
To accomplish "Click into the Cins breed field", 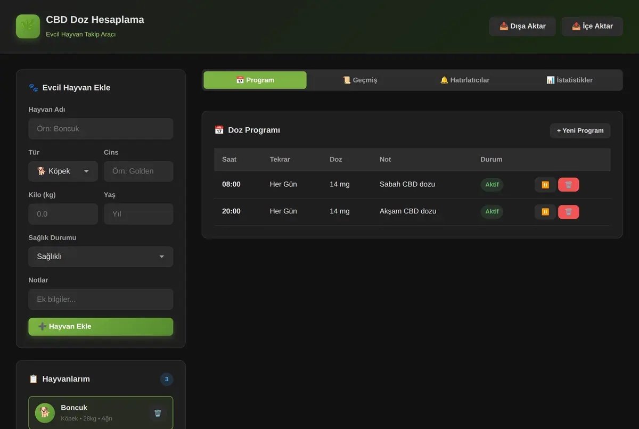I will (138, 171).
